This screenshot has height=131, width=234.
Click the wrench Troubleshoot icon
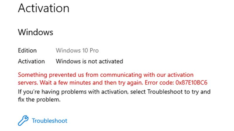23,120
